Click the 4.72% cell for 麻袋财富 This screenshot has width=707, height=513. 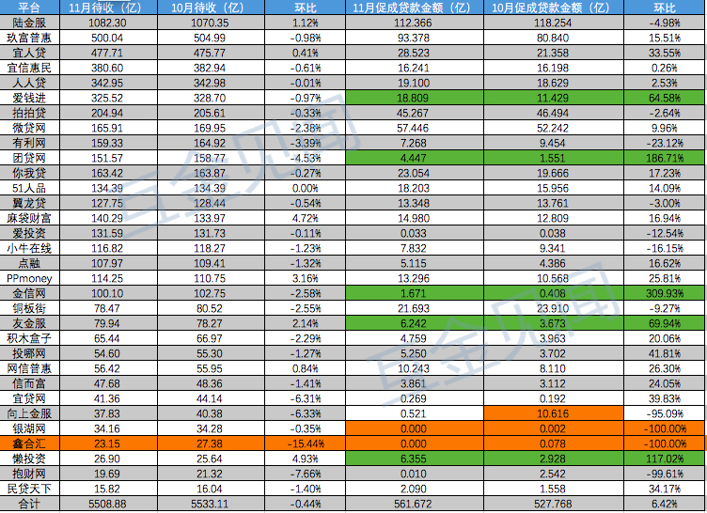pos(305,218)
